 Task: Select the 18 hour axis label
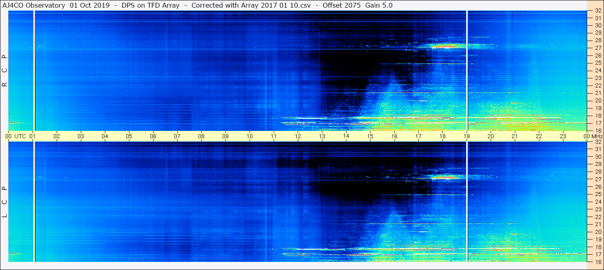coord(443,136)
